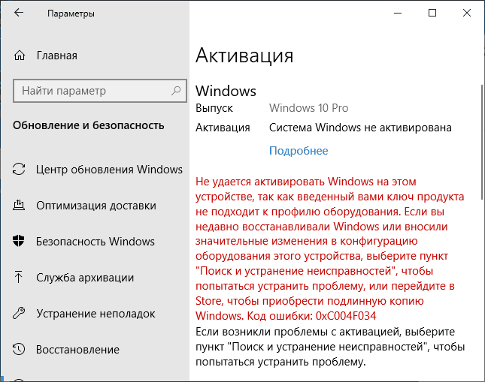The width and height of the screenshot is (485, 382).
Task: Click the Служба архивации upload arrow icon
Action: (19, 277)
